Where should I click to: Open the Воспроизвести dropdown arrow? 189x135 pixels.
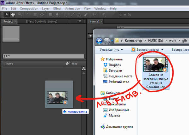162,50
